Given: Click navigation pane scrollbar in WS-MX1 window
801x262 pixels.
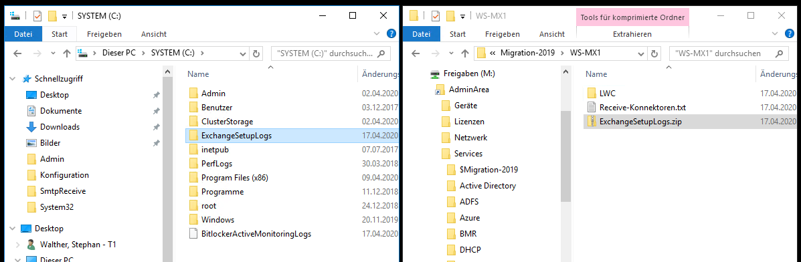Looking at the screenshot, I should pyautogui.click(x=565, y=156).
